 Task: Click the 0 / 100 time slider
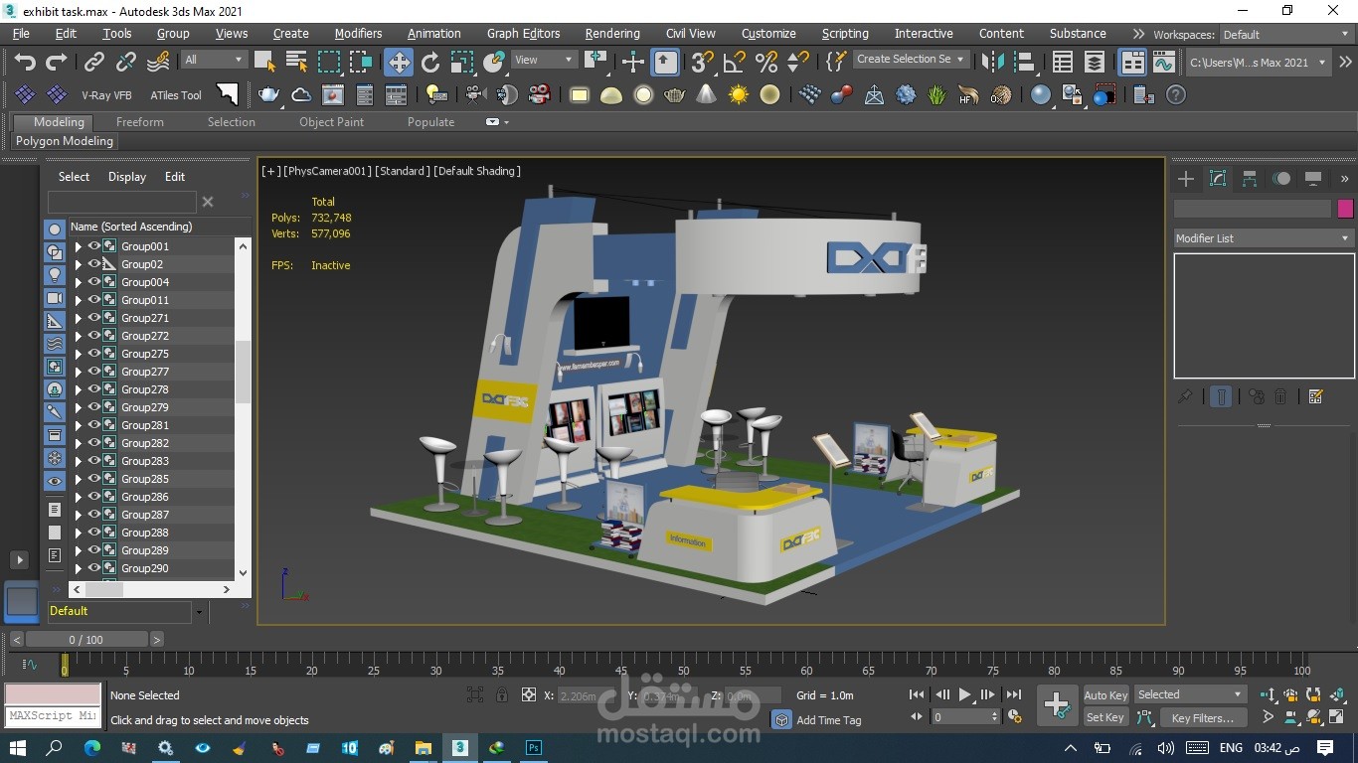pos(86,640)
